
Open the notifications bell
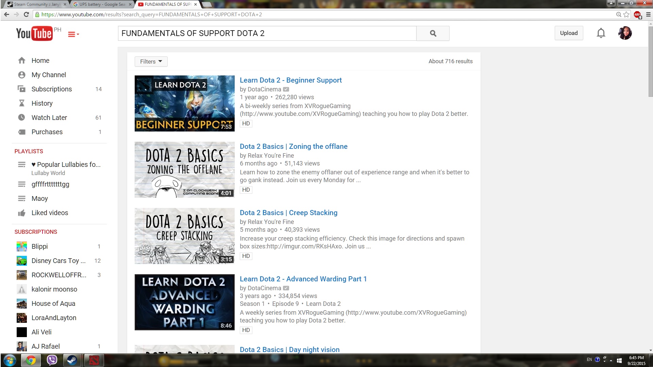[601, 33]
